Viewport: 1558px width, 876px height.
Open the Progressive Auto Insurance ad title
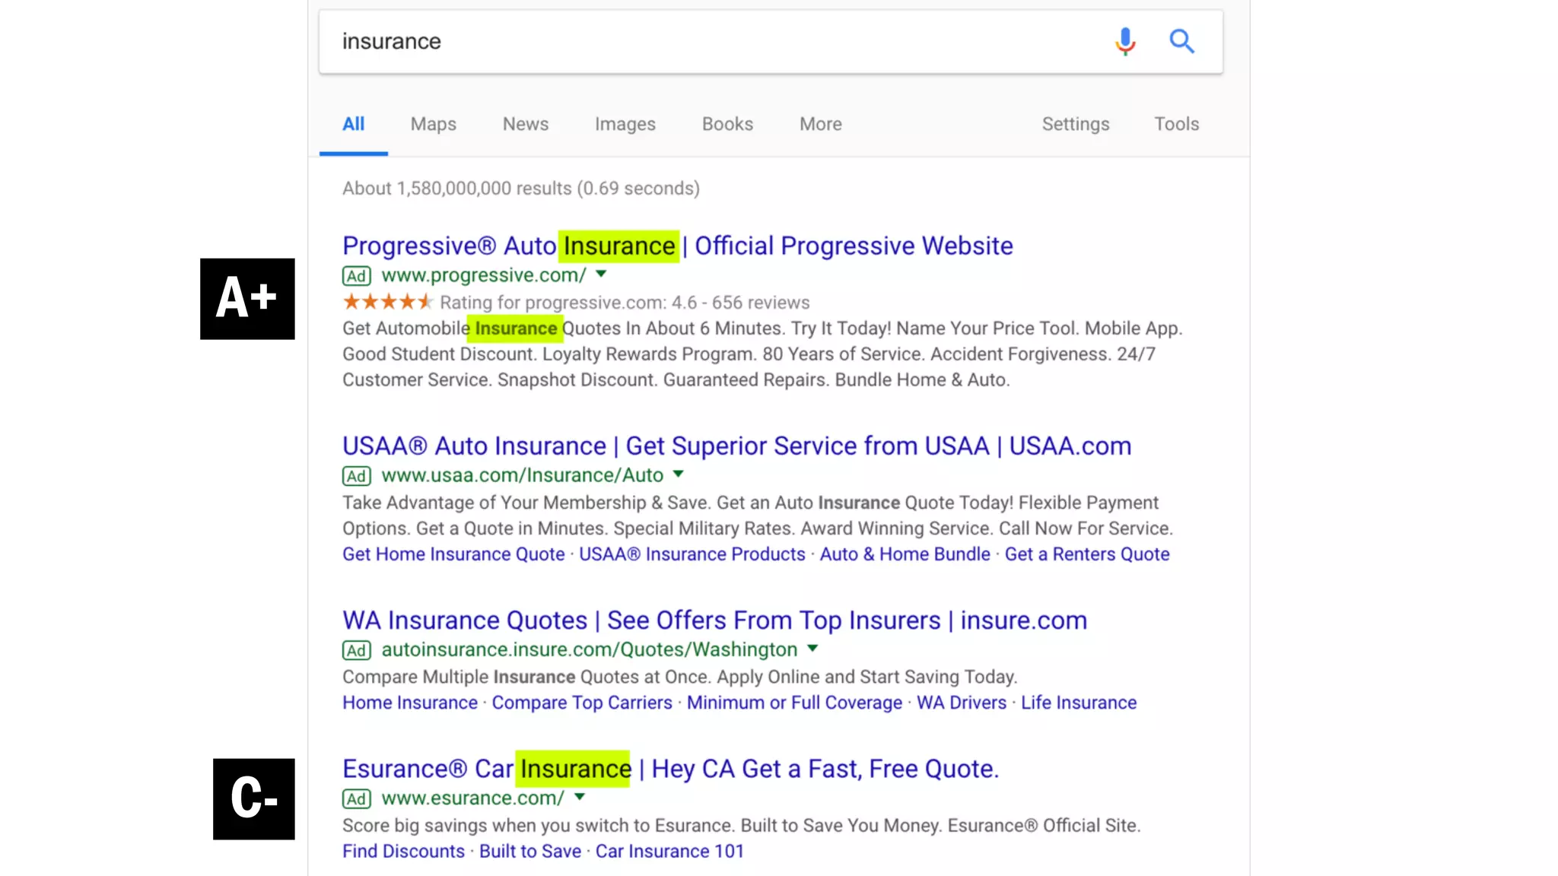[677, 246]
